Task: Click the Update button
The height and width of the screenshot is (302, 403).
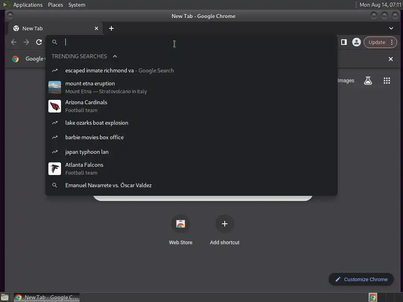Action: click(377, 42)
